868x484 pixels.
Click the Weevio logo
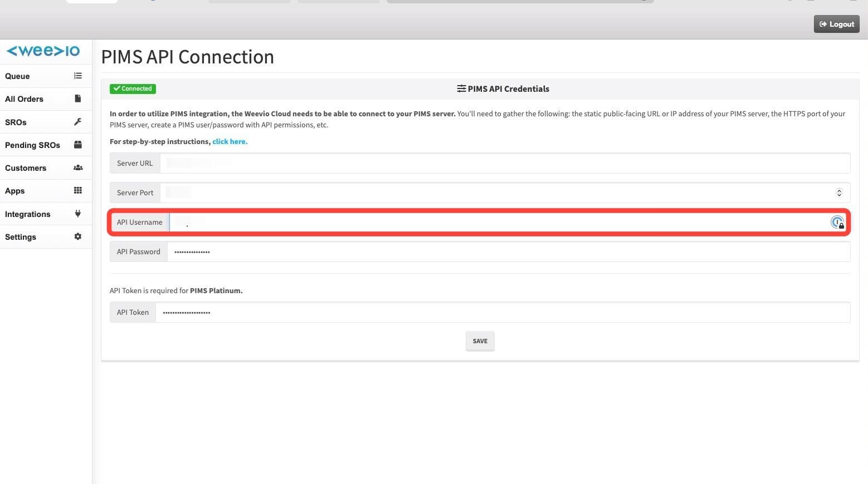[x=43, y=51]
